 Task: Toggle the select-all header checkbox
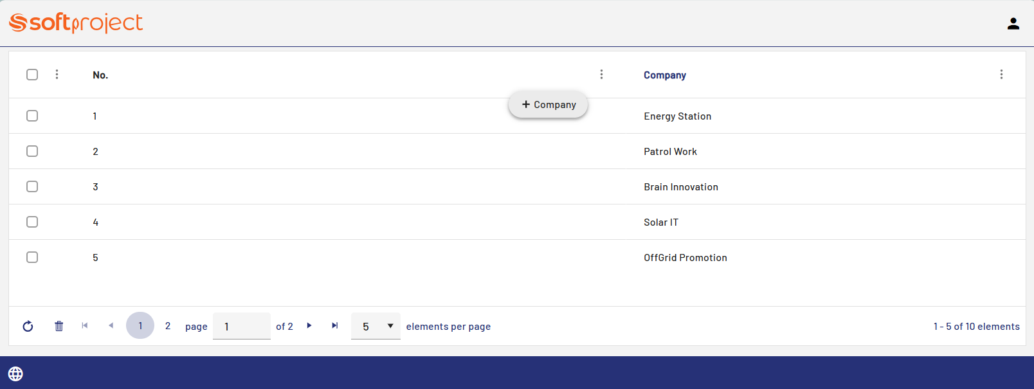pyautogui.click(x=32, y=75)
